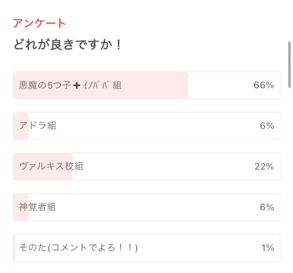Click the pink sliver of そのた bar

click(14, 248)
